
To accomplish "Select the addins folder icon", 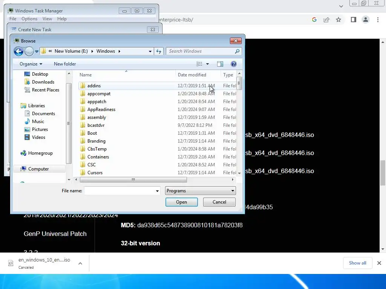I will coord(83,86).
